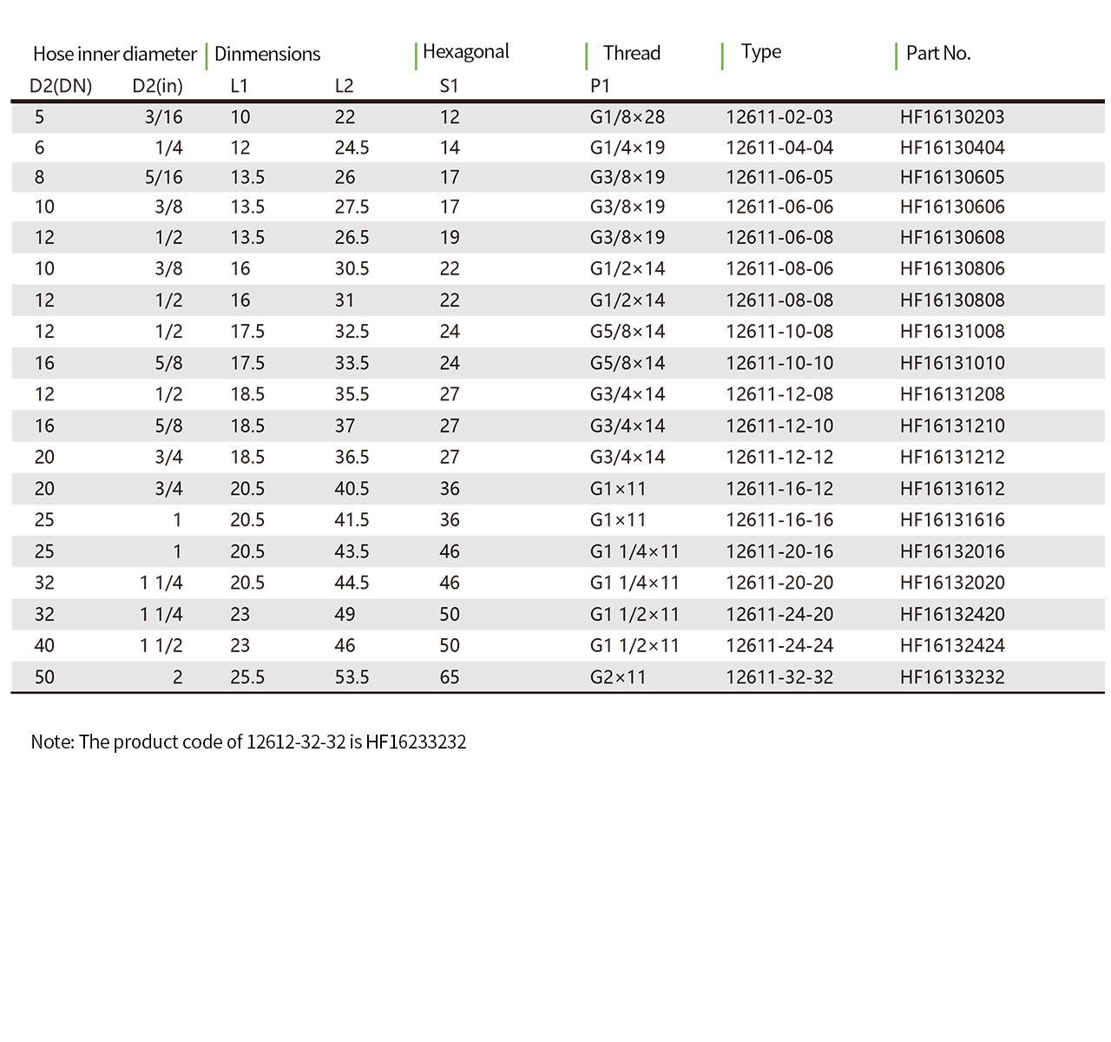Click type code 12611-24-20
The image size is (1111, 1042).
click(779, 615)
